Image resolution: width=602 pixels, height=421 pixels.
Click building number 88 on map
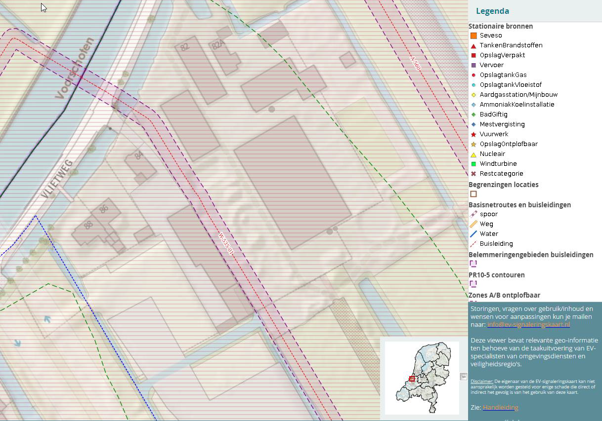point(88,225)
